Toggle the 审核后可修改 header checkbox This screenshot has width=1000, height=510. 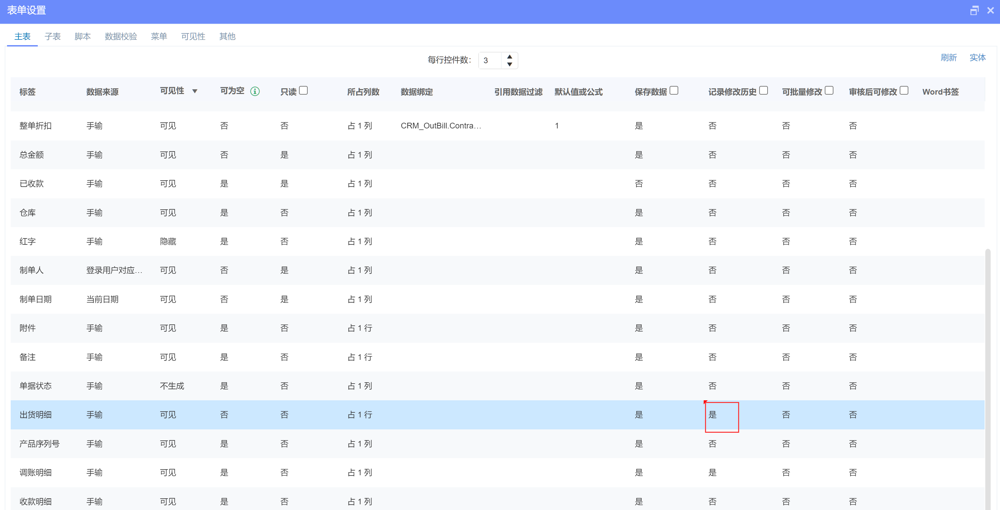[x=904, y=90]
